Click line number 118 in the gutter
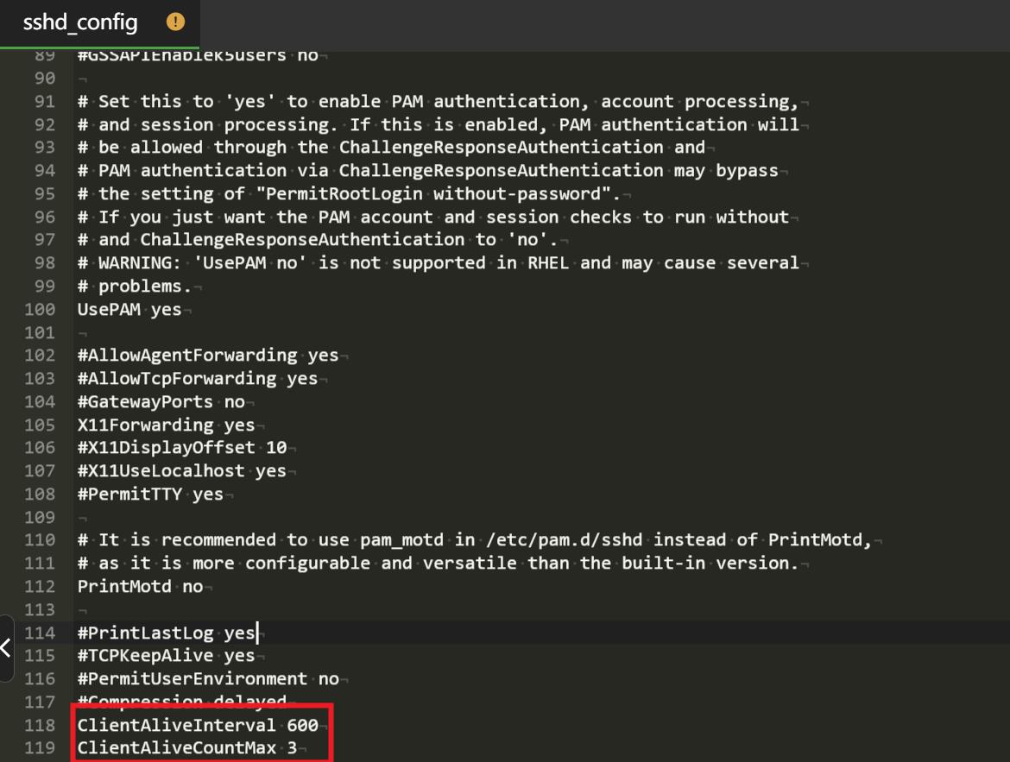This screenshot has height=762, width=1010. click(x=40, y=725)
